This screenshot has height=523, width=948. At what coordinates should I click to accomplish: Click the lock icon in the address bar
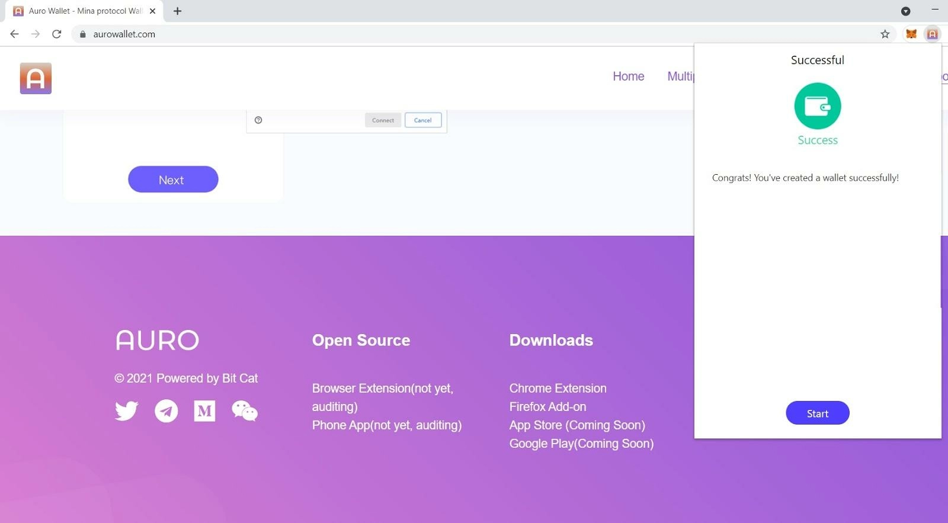pos(83,34)
